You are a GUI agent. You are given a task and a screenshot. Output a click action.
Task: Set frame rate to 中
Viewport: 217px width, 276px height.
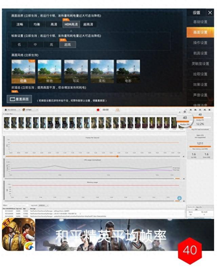[x=35, y=44]
